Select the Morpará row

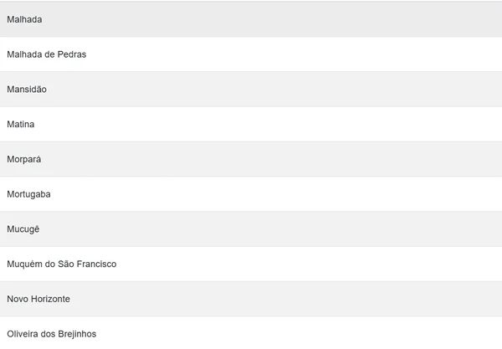click(251, 159)
